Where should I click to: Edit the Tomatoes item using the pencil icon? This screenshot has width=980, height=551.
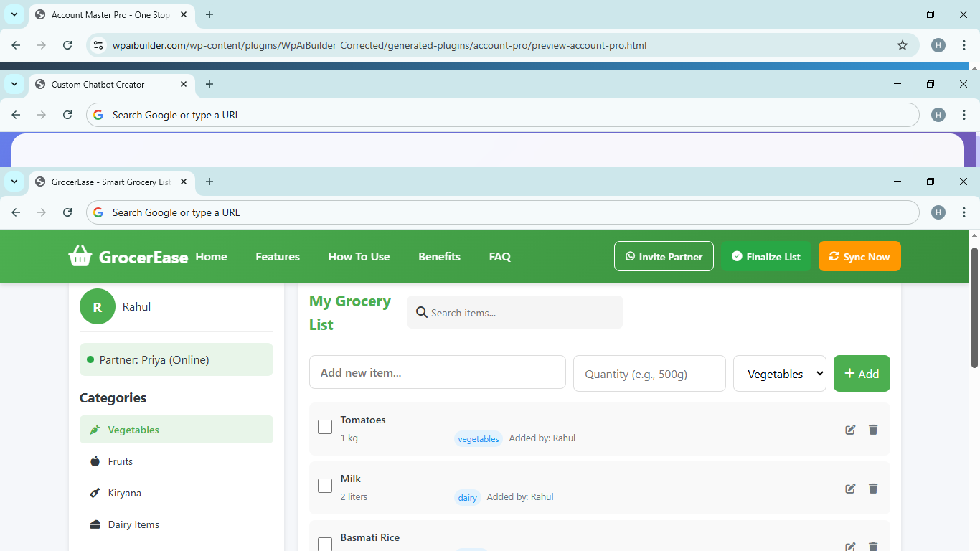pos(850,429)
